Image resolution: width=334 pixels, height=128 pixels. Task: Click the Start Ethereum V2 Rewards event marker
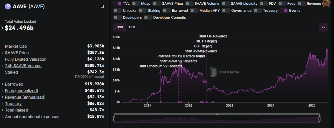pos(160,102)
